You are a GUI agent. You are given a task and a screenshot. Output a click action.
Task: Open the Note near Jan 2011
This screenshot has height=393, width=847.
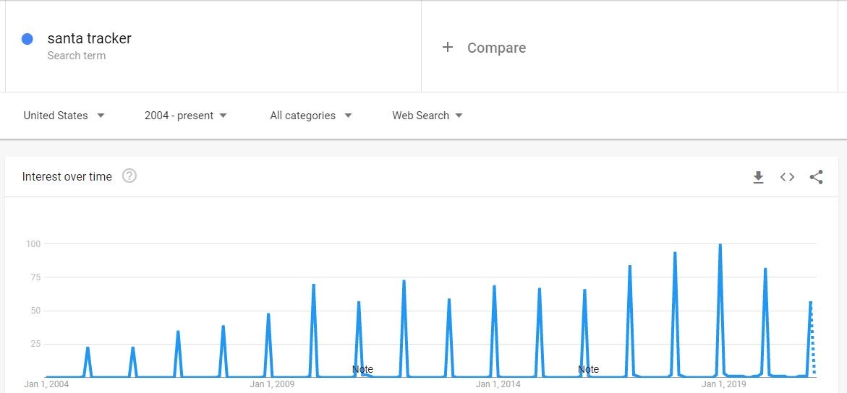362,369
